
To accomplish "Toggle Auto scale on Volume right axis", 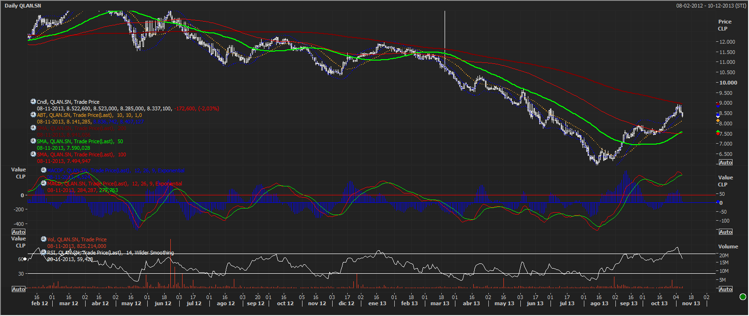I will point(725,289).
